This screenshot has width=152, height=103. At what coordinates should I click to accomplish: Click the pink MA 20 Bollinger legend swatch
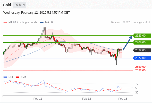[x=5, y=22]
